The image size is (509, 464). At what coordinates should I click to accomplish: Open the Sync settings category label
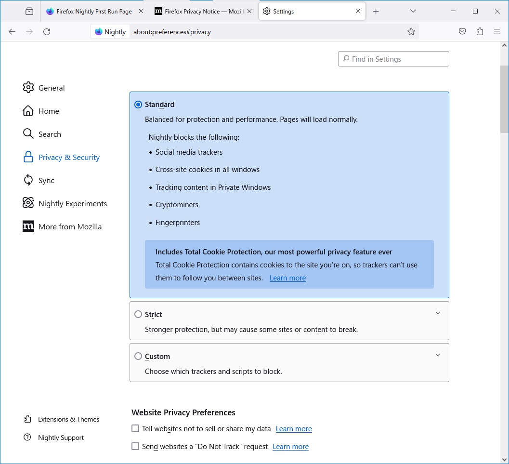(x=46, y=181)
